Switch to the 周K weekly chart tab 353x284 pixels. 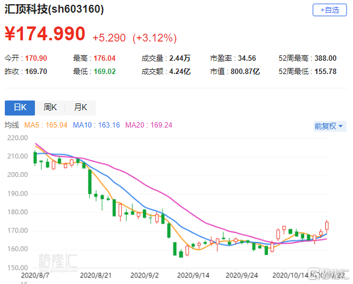(50, 108)
